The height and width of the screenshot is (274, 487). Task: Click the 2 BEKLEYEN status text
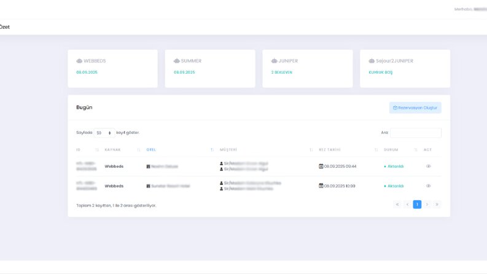pos(282,72)
